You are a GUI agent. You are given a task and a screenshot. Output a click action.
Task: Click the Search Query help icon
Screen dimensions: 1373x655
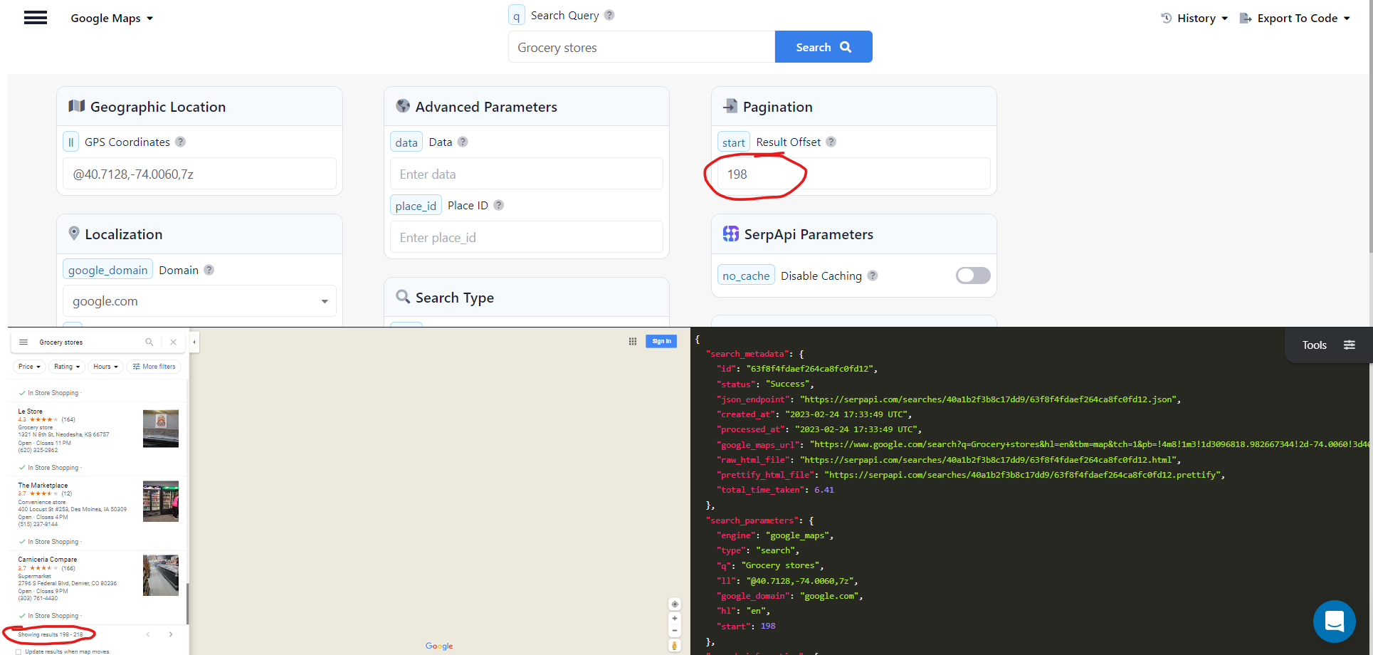[610, 14]
